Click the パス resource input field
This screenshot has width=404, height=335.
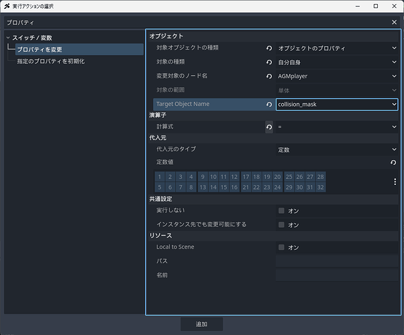(337, 261)
